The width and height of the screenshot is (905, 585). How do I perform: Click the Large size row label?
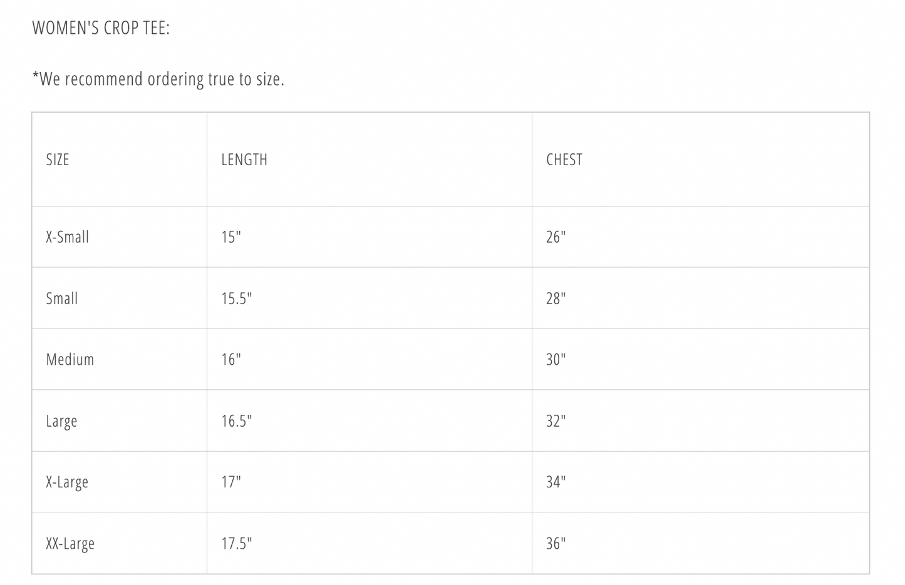pos(61,421)
